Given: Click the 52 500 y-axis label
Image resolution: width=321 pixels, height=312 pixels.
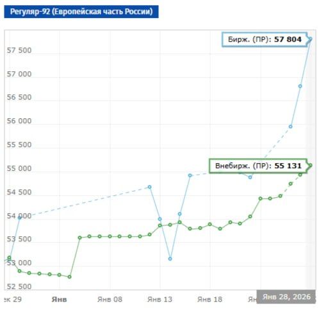Looking at the screenshot, I should click(x=19, y=286).
